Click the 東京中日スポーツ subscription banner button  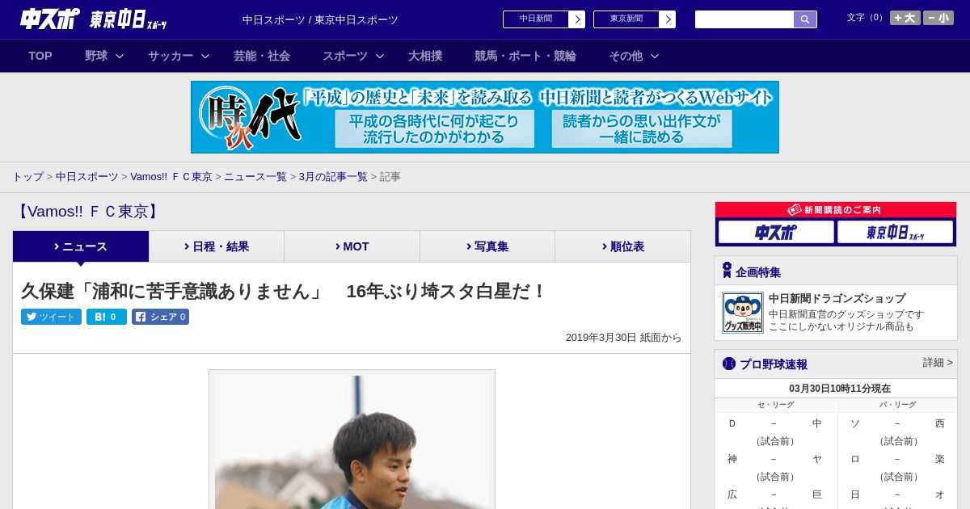point(895,233)
